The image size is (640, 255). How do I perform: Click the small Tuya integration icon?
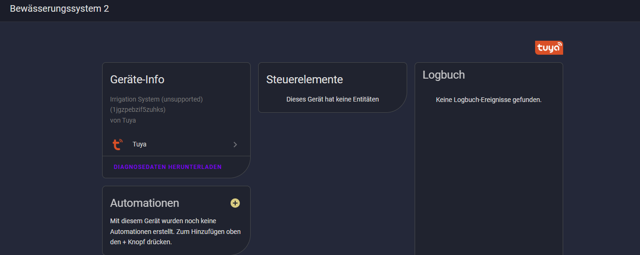tap(118, 144)
